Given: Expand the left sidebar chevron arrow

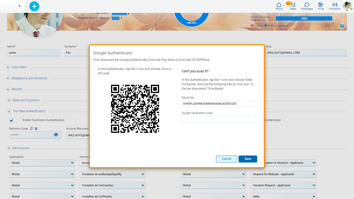Looking at the screenshot, I should pos(19,6).
